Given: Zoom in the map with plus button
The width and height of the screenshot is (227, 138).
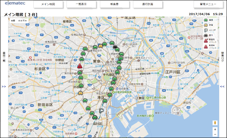Looking at the screenshot, I should pos(215,129).
